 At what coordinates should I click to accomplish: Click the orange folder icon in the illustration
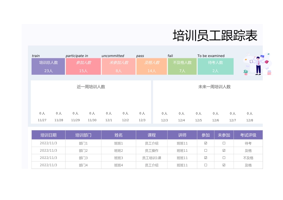click(x=246, y=60)
